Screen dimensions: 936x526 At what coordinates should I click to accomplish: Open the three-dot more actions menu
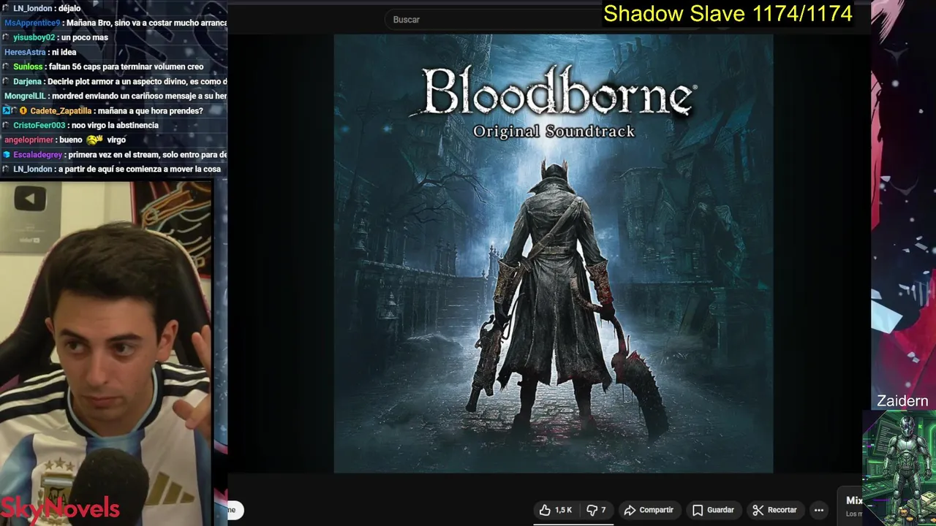(819, 510)
